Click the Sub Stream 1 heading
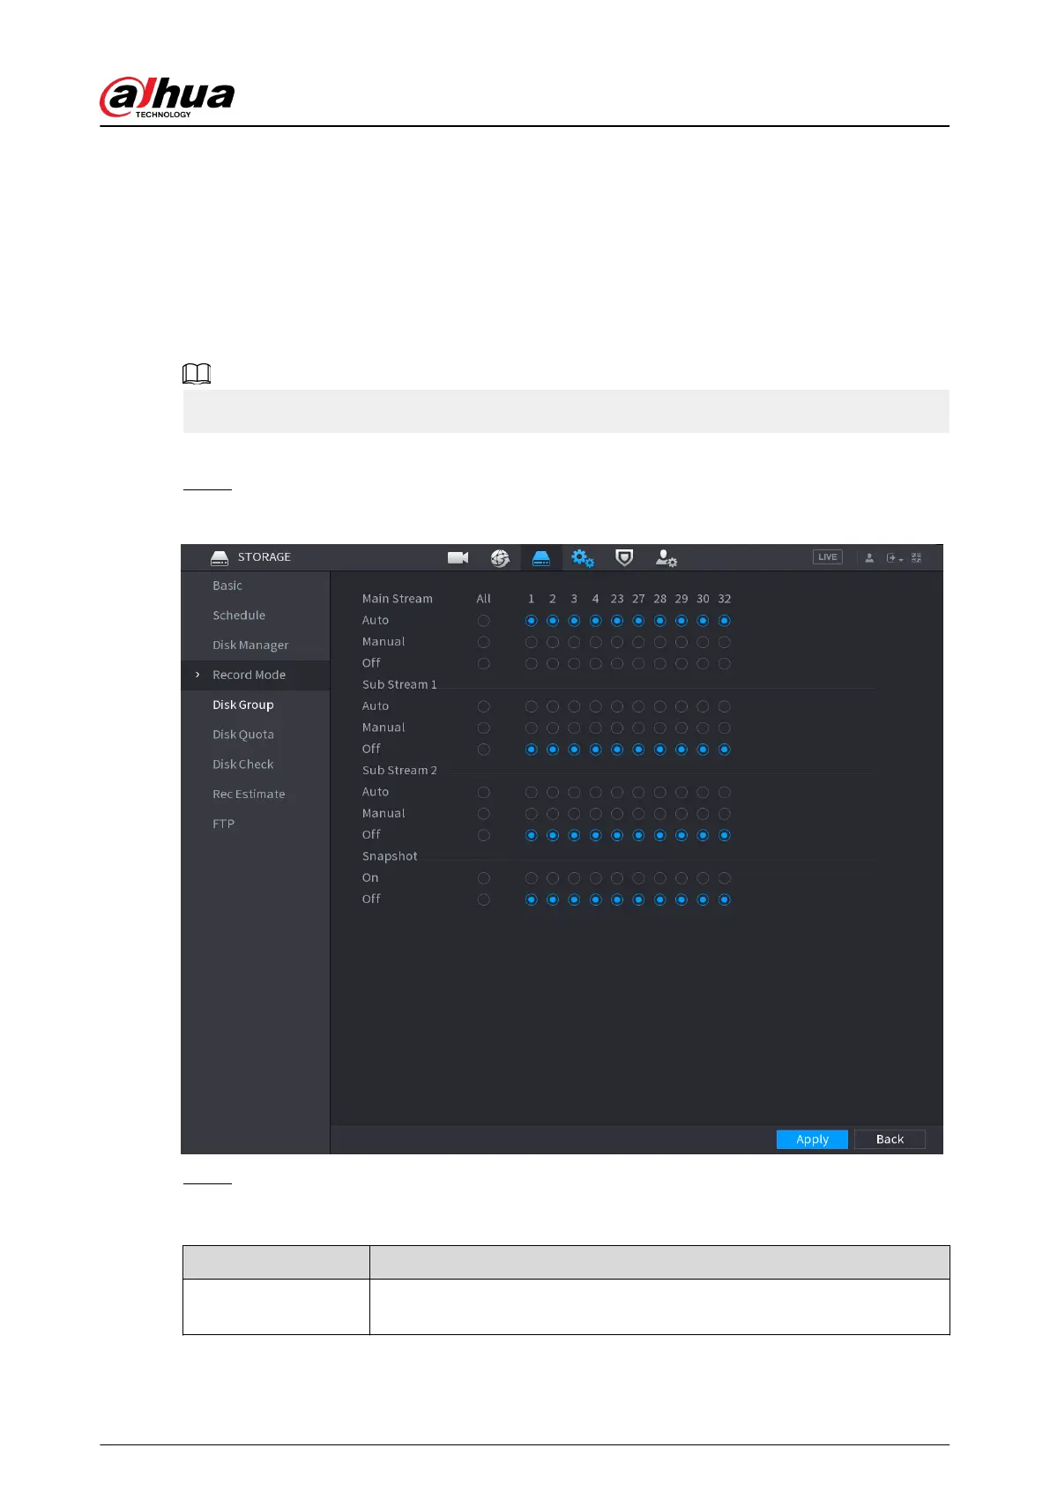Image resolution: width=1050 pixels, height=1485 pixels. (399, 684)
